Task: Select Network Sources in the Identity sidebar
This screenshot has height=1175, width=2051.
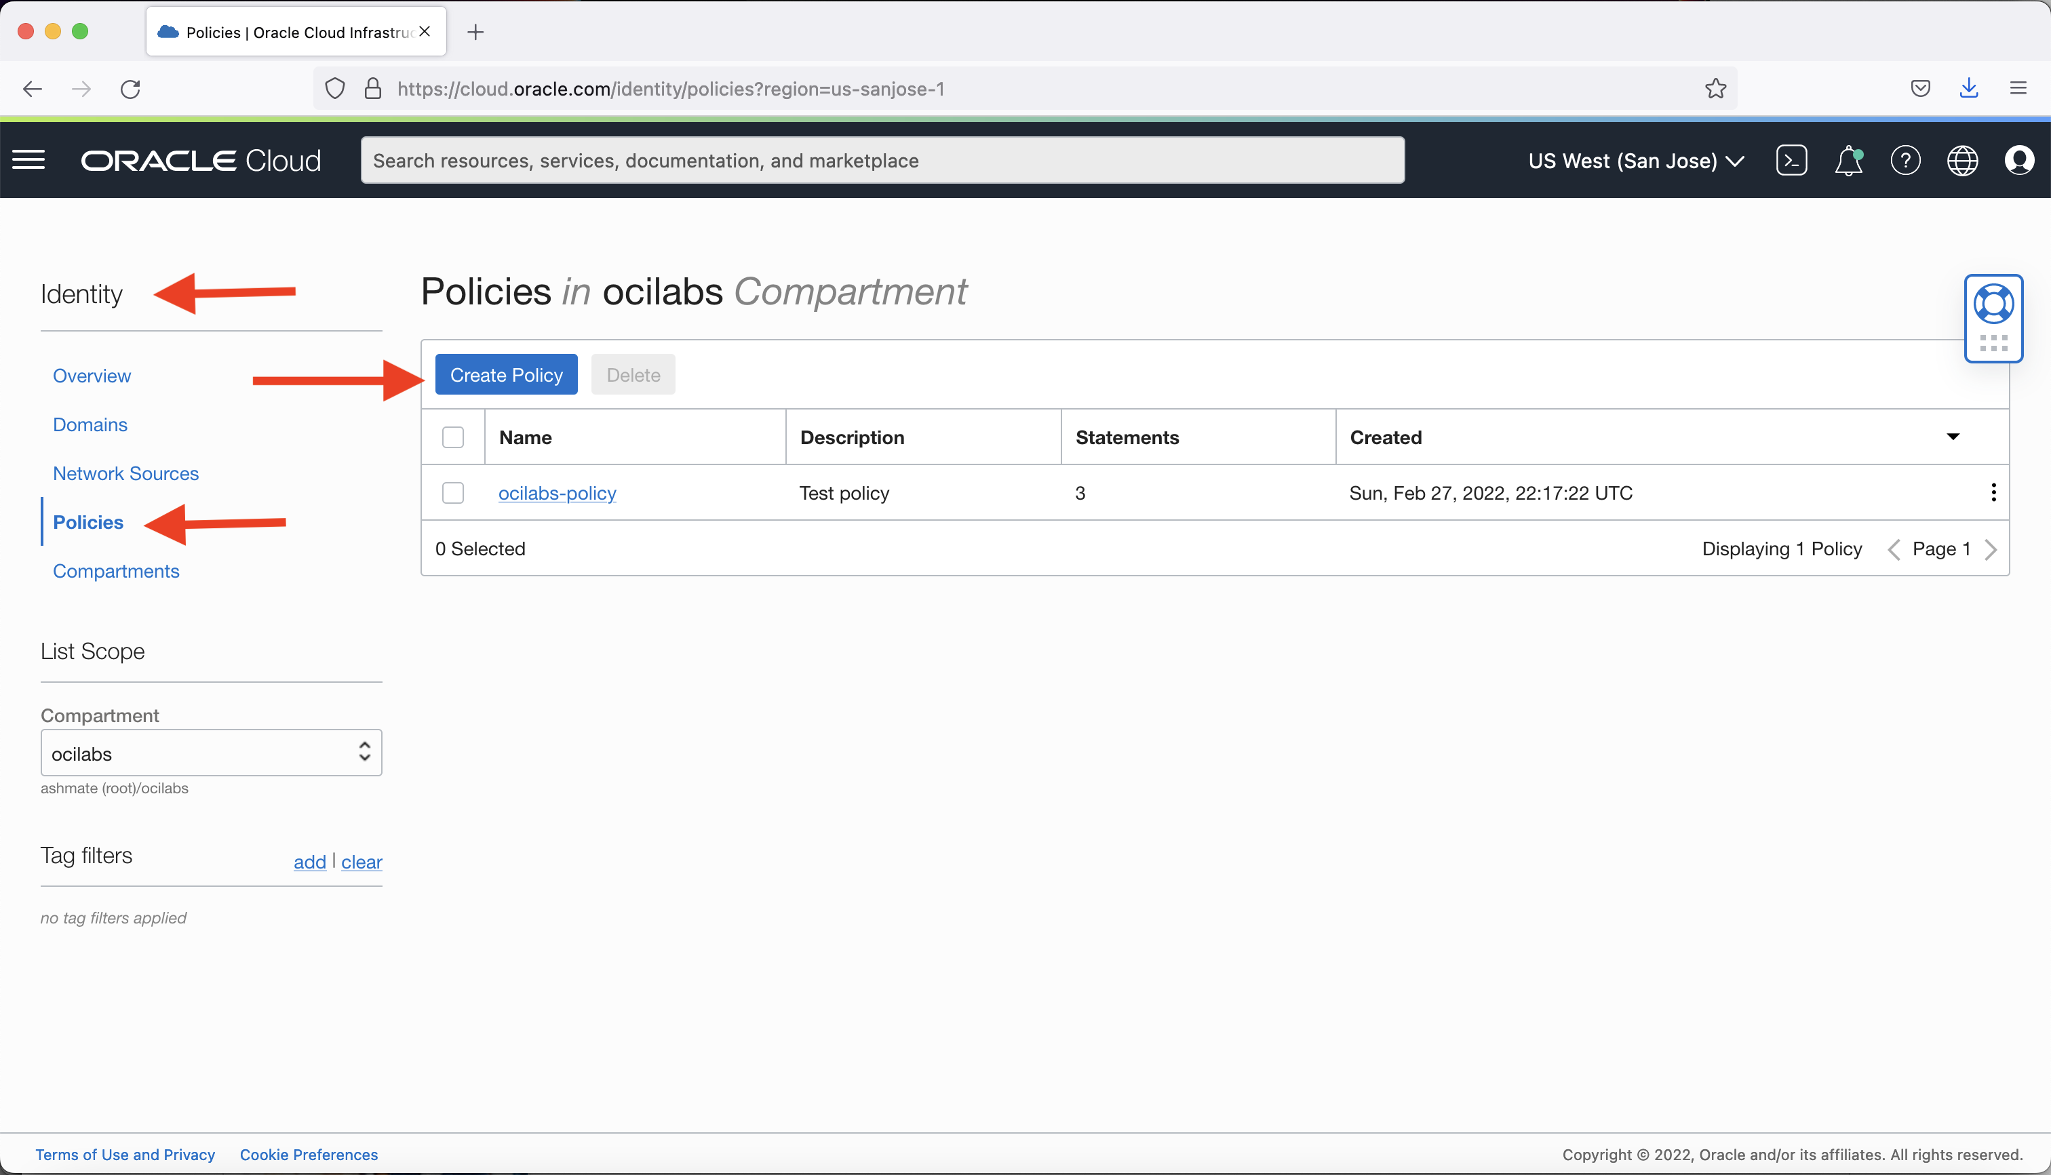Action: (125, 473)
